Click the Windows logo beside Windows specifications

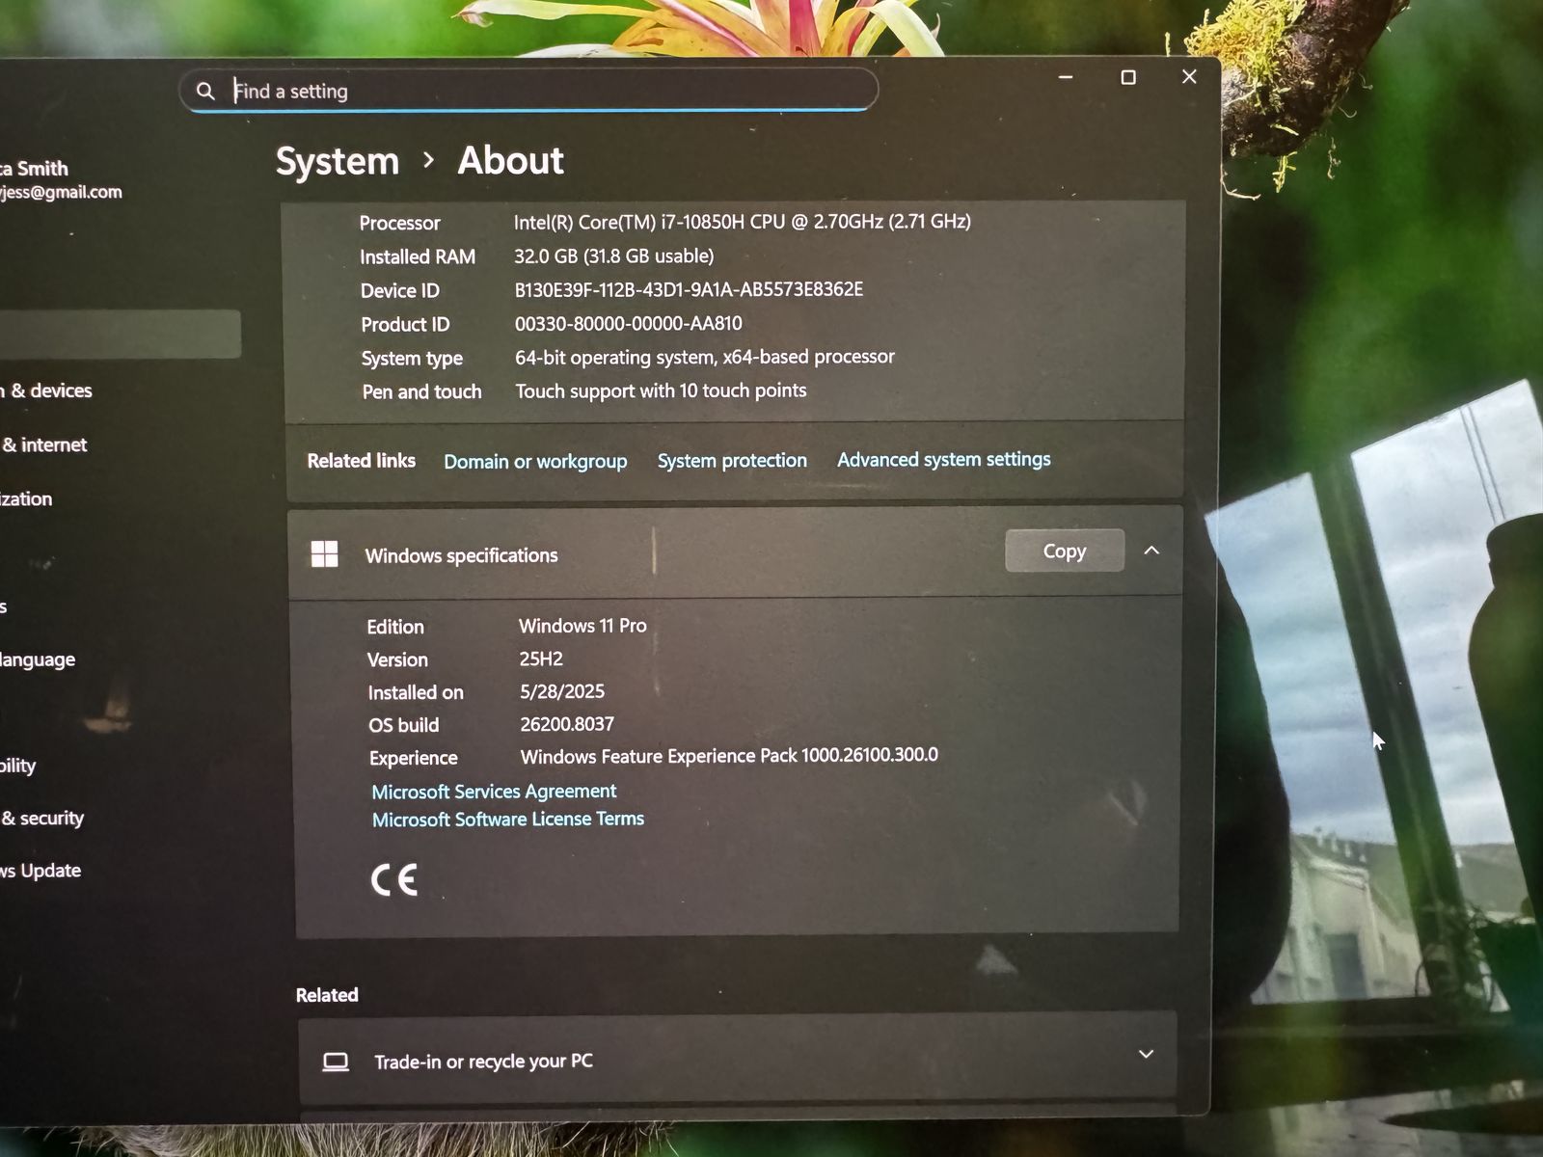pos(325,554)
